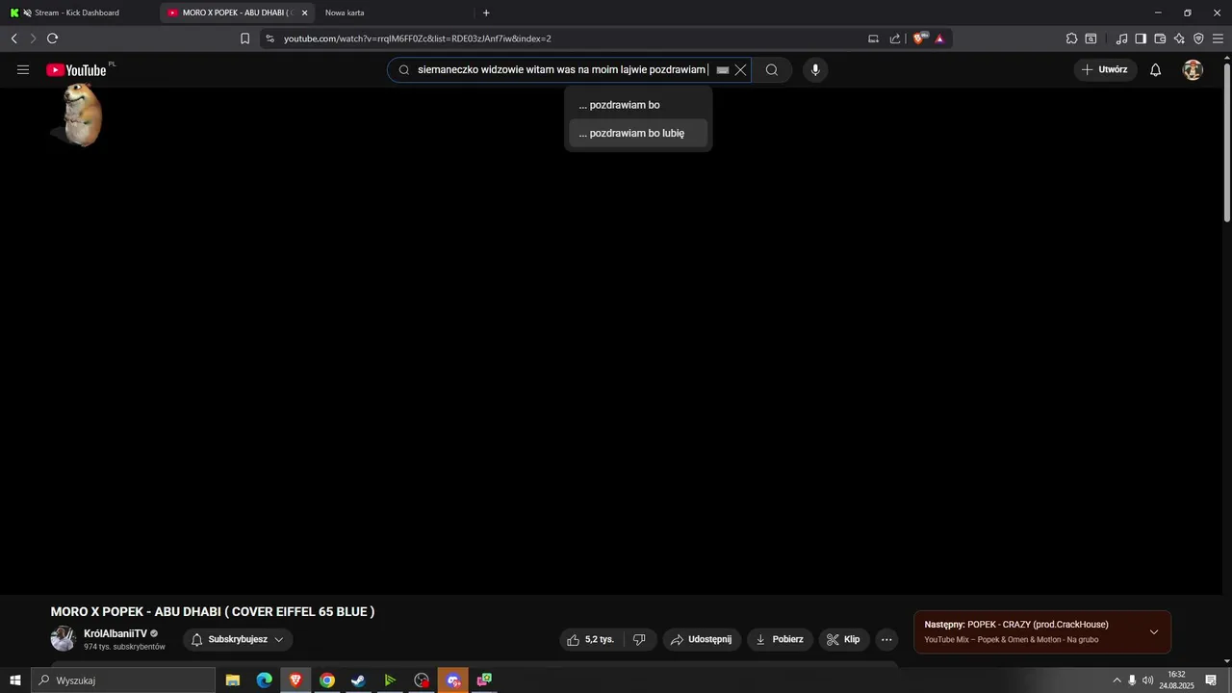Click the browser address bar URL

click(418, 38)
